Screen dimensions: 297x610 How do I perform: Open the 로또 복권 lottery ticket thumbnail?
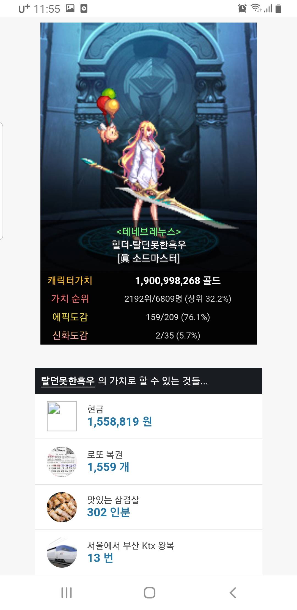pos(62,462)
